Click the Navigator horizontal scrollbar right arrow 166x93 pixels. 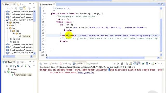(31, 56)
